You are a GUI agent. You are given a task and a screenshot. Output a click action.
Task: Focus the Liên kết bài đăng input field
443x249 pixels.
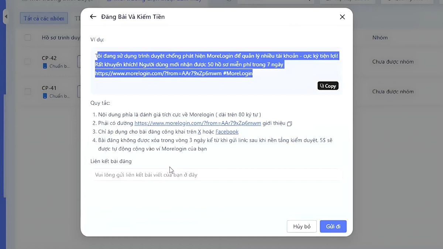pyautogui.click(x=217, y=174)
